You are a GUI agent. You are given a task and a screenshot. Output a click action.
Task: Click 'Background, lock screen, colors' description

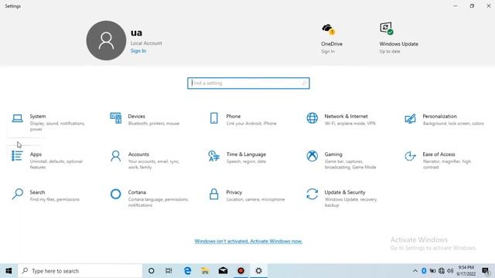(x=453, y=124)
